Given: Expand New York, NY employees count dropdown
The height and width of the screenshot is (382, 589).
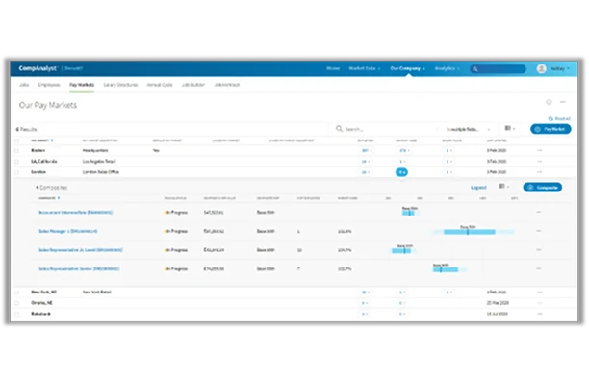Looking at the screenshot, I should 366,293.
